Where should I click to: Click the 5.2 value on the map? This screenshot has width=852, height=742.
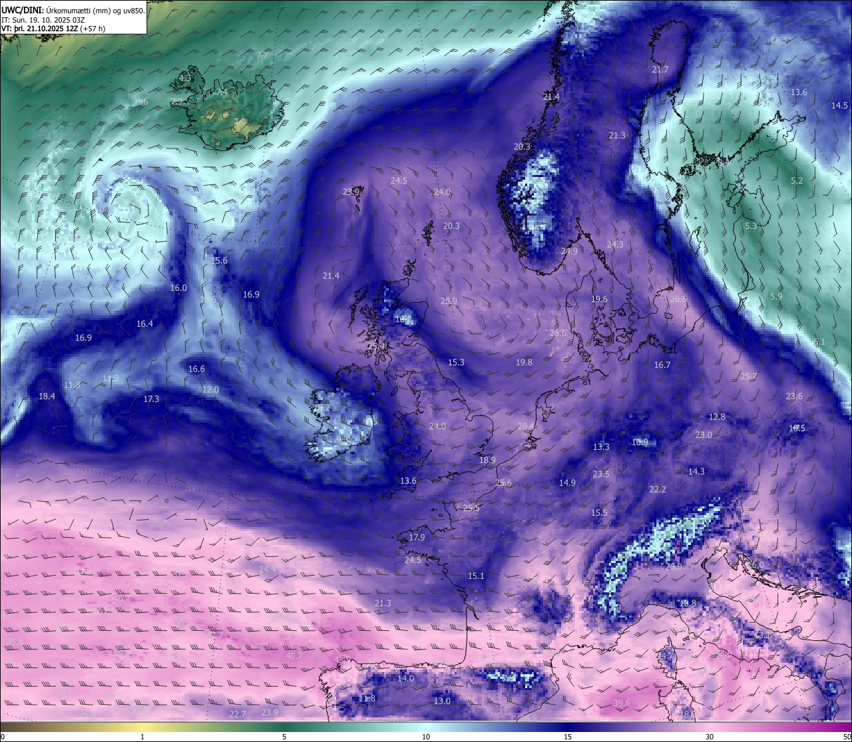797,180
